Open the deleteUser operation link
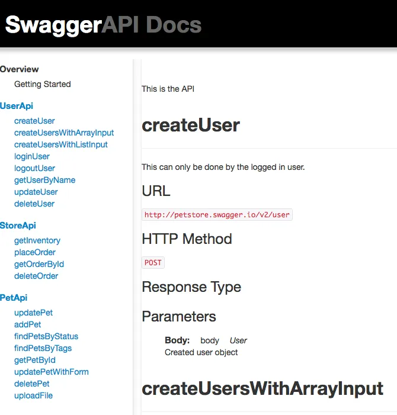The height and width of the screenshot is (415, 397). pyautogui.click(x=34, y=204)
